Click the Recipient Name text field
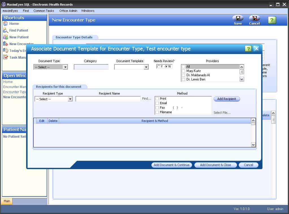Screen dimensions: 289x214 coord(108,99)
